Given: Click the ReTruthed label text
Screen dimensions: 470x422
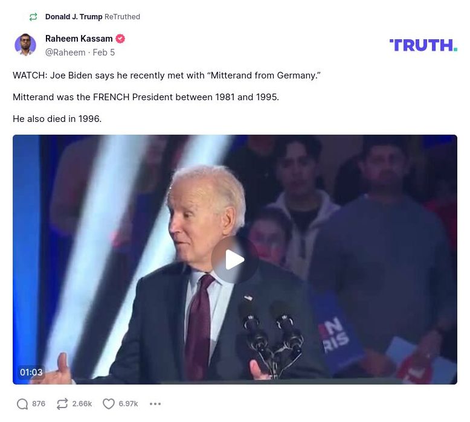Looking at the screenshot, I should click(122, 17).
